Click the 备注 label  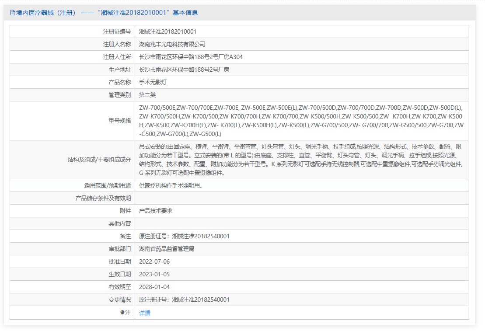point(125,236)
